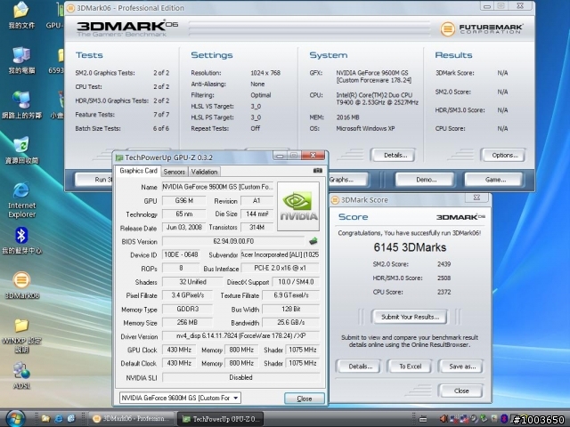Image resolution: width=570 pixels, height=427 pixels.
Task: Select the WINXP folder desktop icon
Action: (x=21, y=336)
